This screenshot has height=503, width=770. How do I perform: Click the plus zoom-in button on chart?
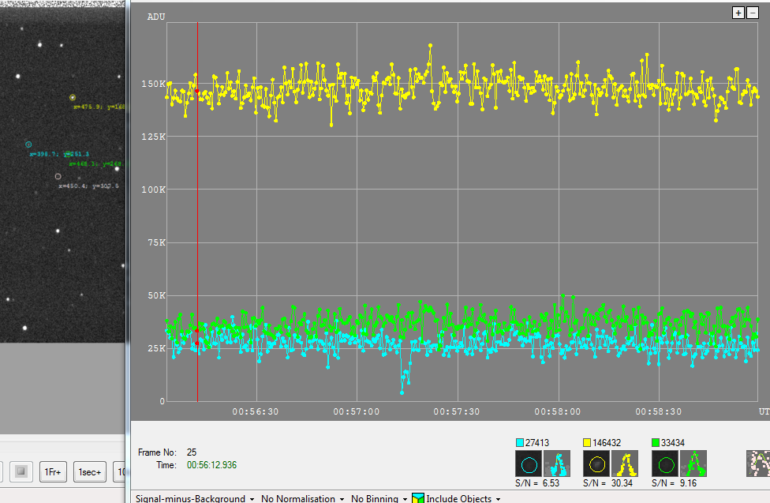(x=738, y=13)
